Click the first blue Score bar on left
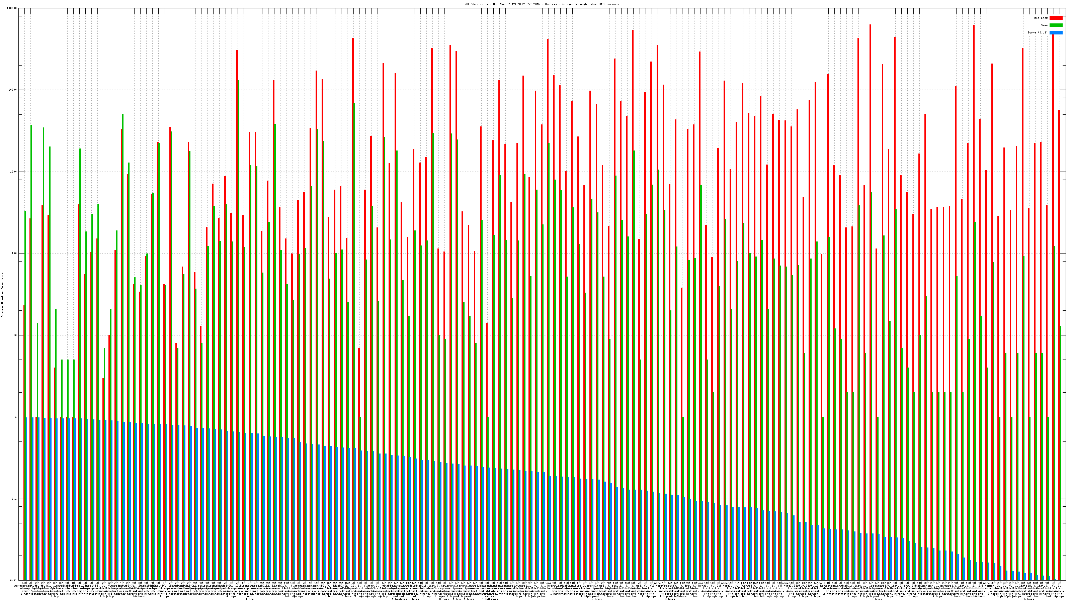The image size is (1071, 602). pos(27,499)
